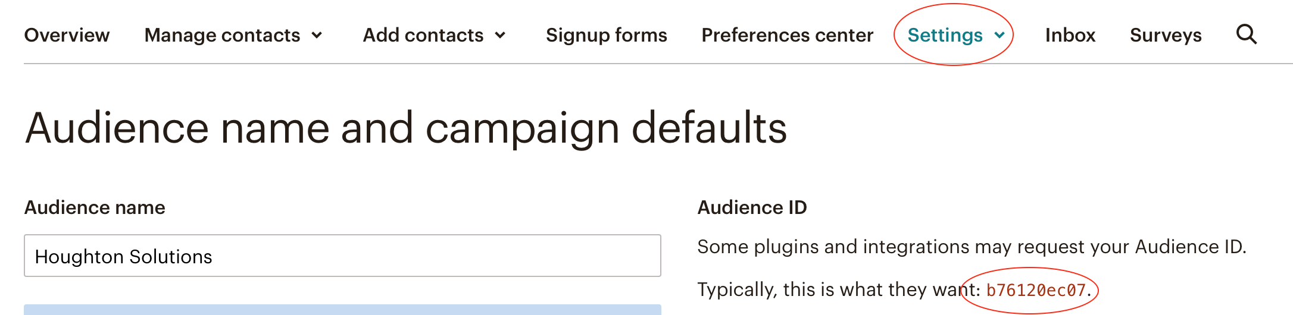Click the plugins and integrations description text

[971, 247]
